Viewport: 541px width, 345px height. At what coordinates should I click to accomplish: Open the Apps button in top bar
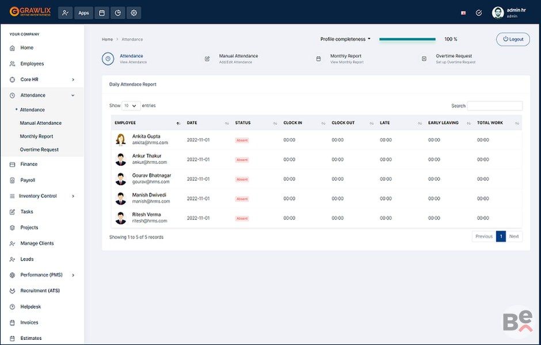point(83,13)
